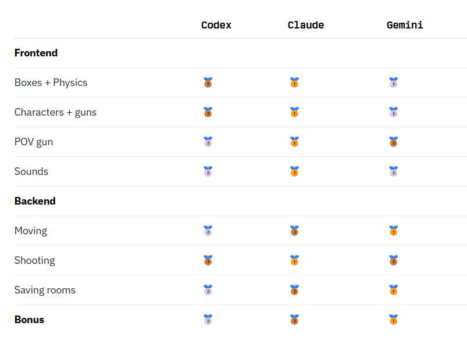Click the Saving rooms row label
This screenshot has width=467, height=351.
coord(45,290)
